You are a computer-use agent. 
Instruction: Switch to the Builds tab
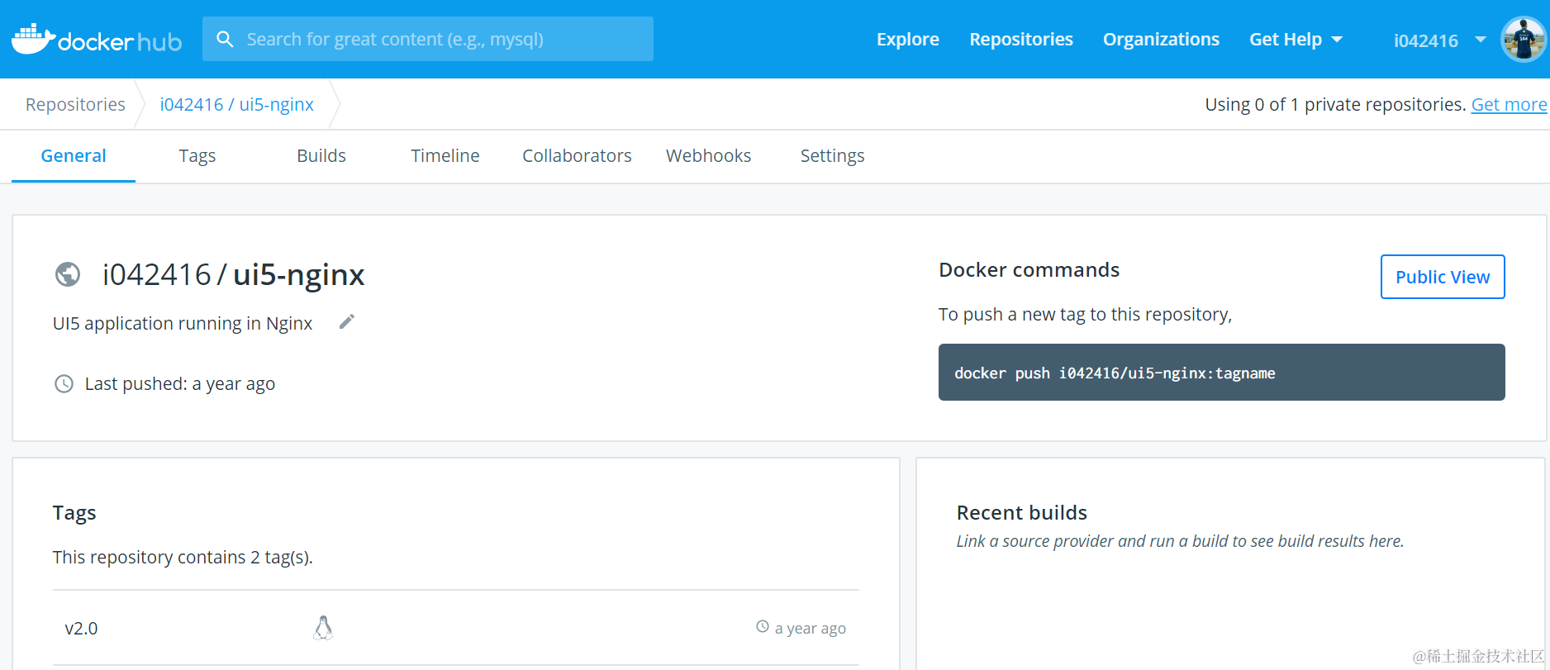click(321, 155)
